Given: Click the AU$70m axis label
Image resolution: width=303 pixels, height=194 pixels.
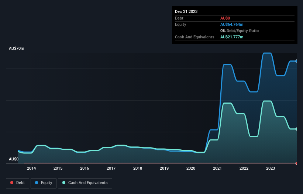Looking at the screenshot, I should click(x=17, y=48).
